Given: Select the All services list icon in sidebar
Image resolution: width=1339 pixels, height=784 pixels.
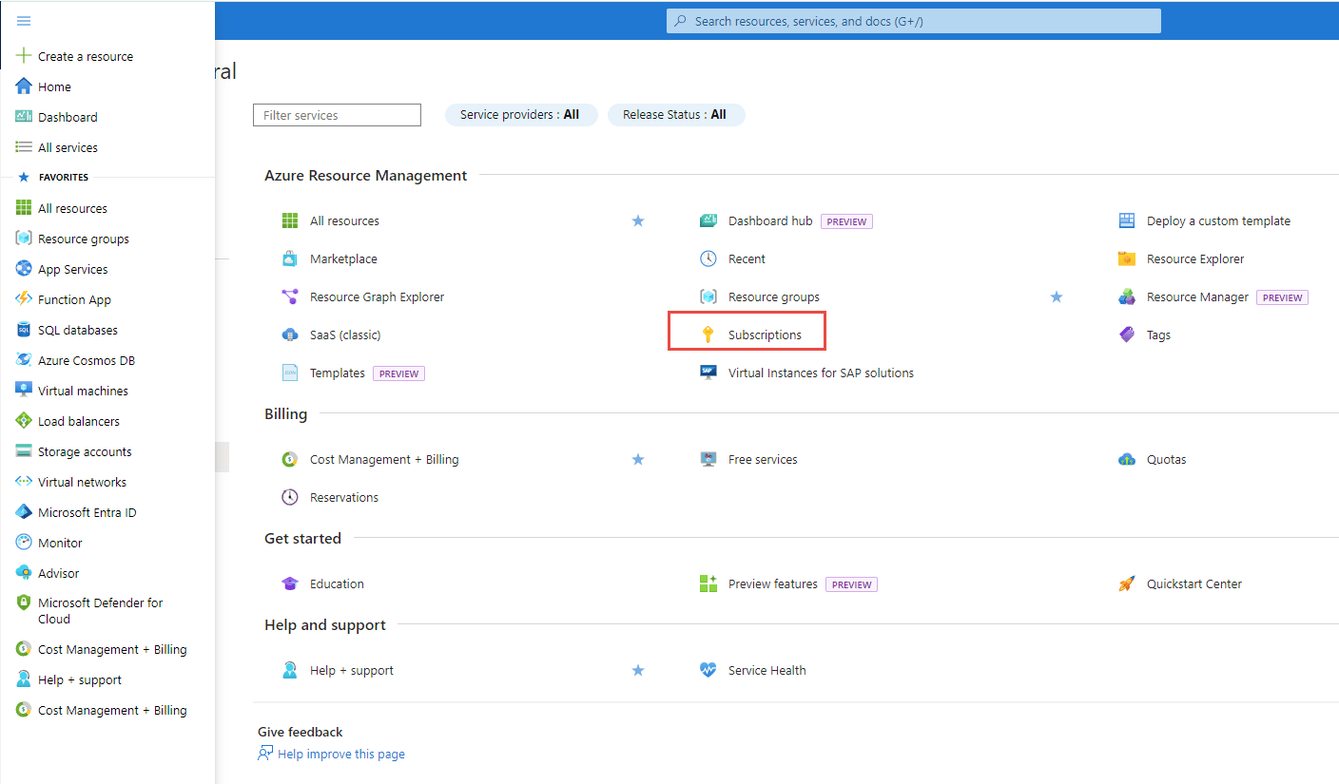Looking at the screenshot, I should click(24, 147).
